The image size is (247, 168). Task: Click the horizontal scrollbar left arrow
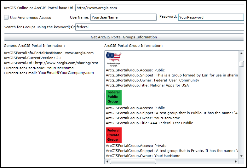click(107, 161)
